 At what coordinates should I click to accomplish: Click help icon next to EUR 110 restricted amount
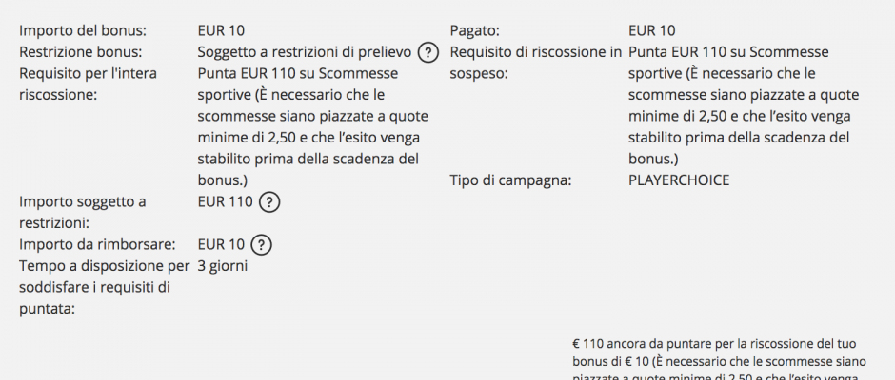click(x=269, y=202)
